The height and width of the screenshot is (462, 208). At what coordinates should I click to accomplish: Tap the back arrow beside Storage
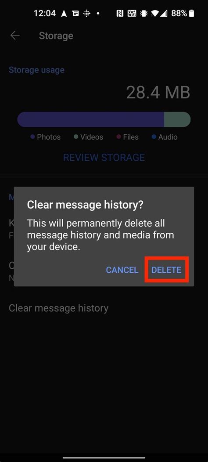(x=15, y=36)
